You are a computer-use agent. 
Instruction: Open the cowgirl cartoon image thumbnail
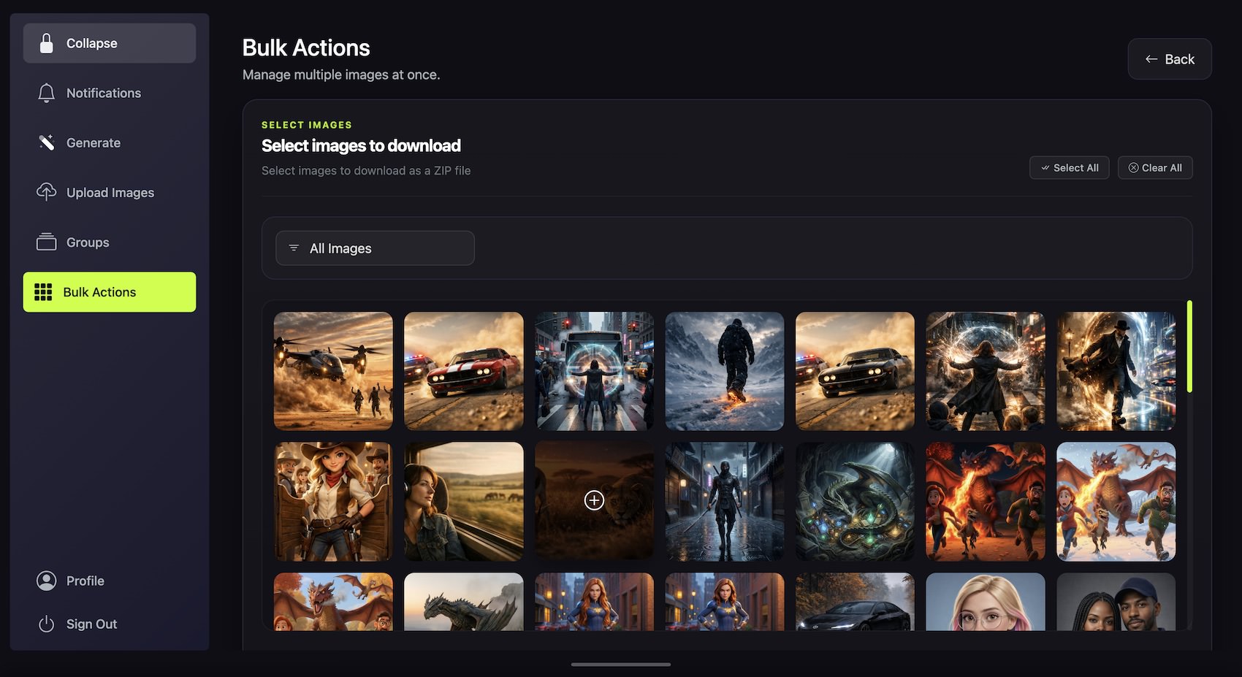[332, 501]
